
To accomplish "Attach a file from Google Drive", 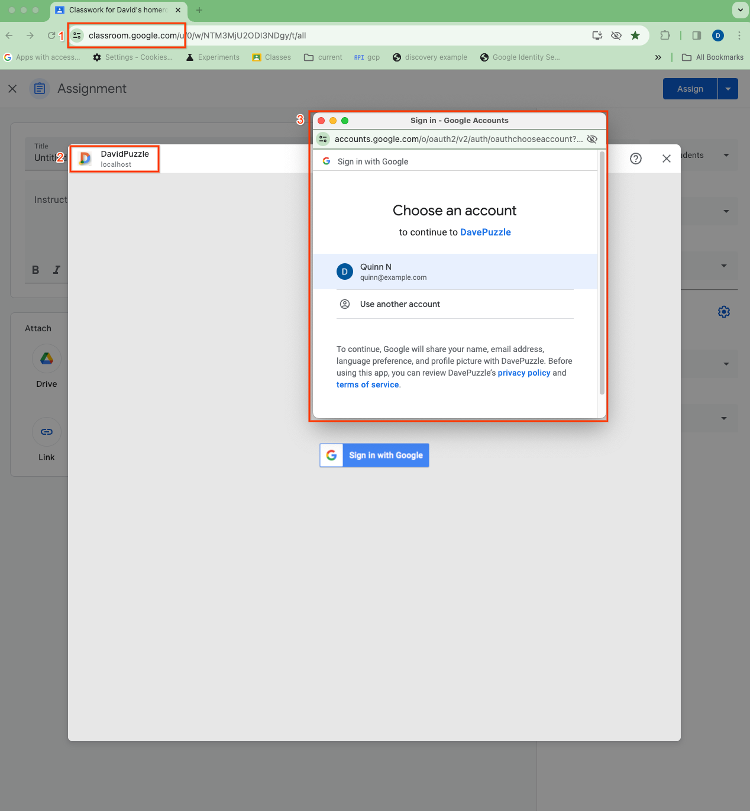I will pyautogui.click(x=46, y=358).
